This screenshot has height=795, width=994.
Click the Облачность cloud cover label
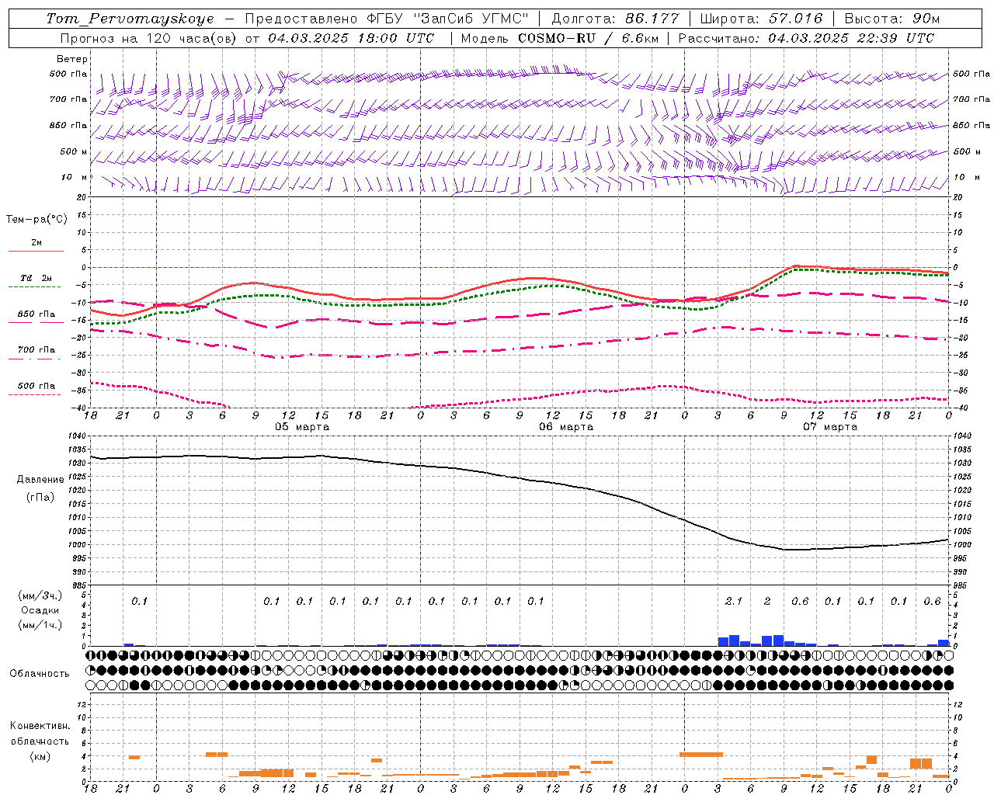(x=40, y=674)
